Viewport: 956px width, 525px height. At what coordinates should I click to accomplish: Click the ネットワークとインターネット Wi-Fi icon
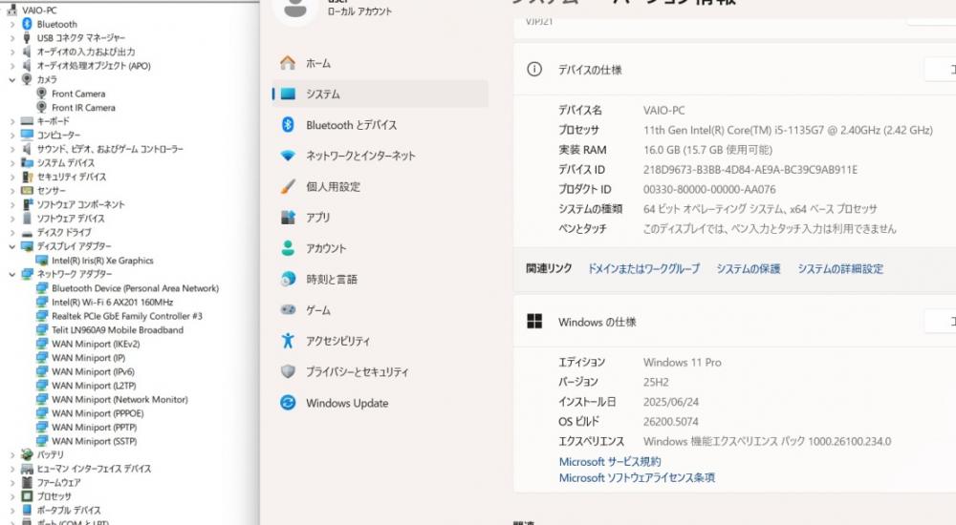coord(288,156)
